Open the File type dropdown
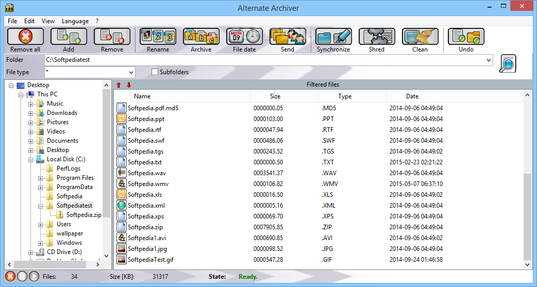 [x=131, y=72]
